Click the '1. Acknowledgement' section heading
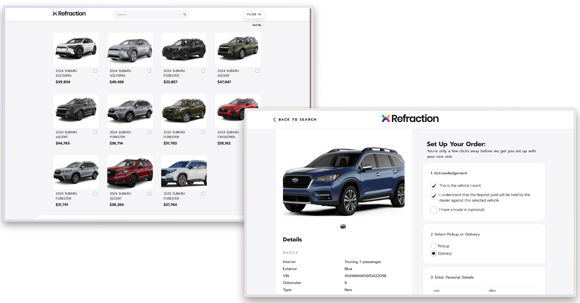Screen dimensions: 580x303 click(x=449, y=173)
